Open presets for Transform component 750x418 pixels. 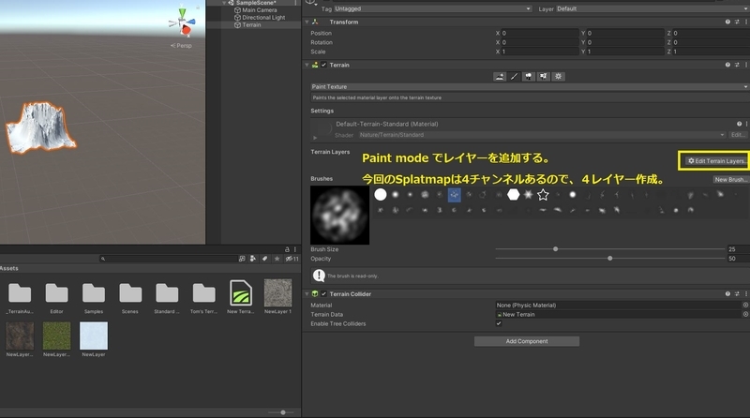click(737, 22)
